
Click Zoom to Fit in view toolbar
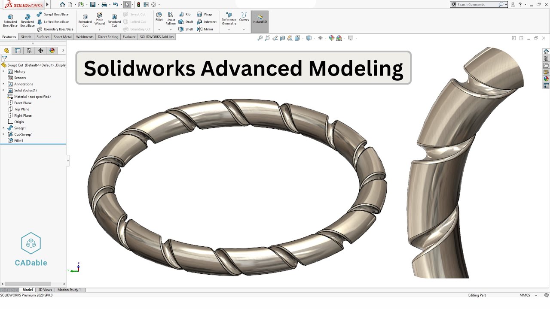260,38
